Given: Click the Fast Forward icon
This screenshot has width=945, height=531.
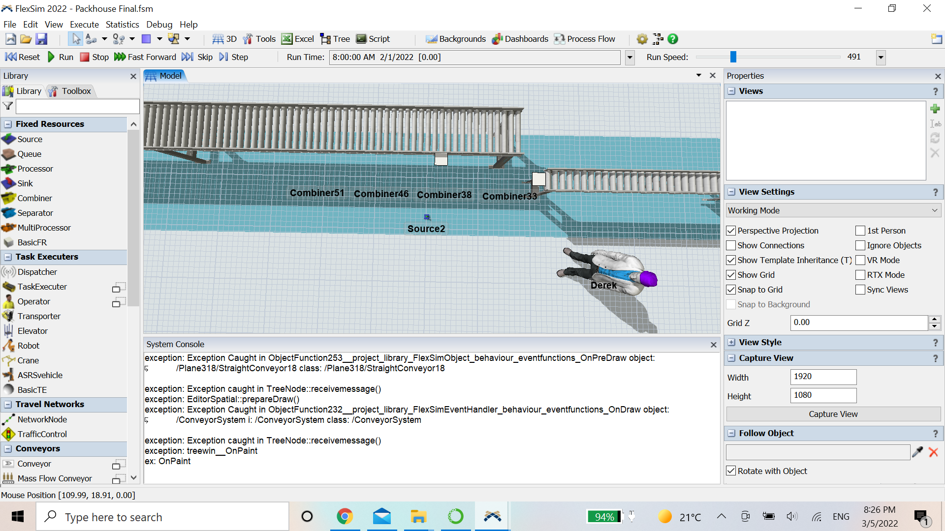Looking at the screenshot, I should pyautogui.click(x=120, y=57).
